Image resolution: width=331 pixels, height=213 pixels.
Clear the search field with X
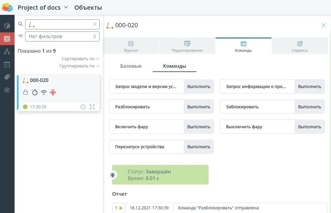(x=95, y=24)
